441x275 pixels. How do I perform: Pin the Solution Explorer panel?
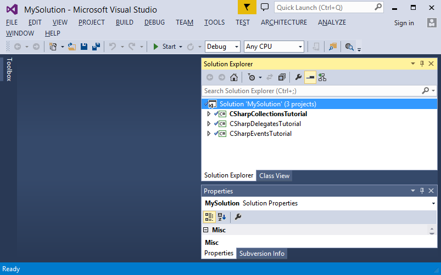point(422,64)
